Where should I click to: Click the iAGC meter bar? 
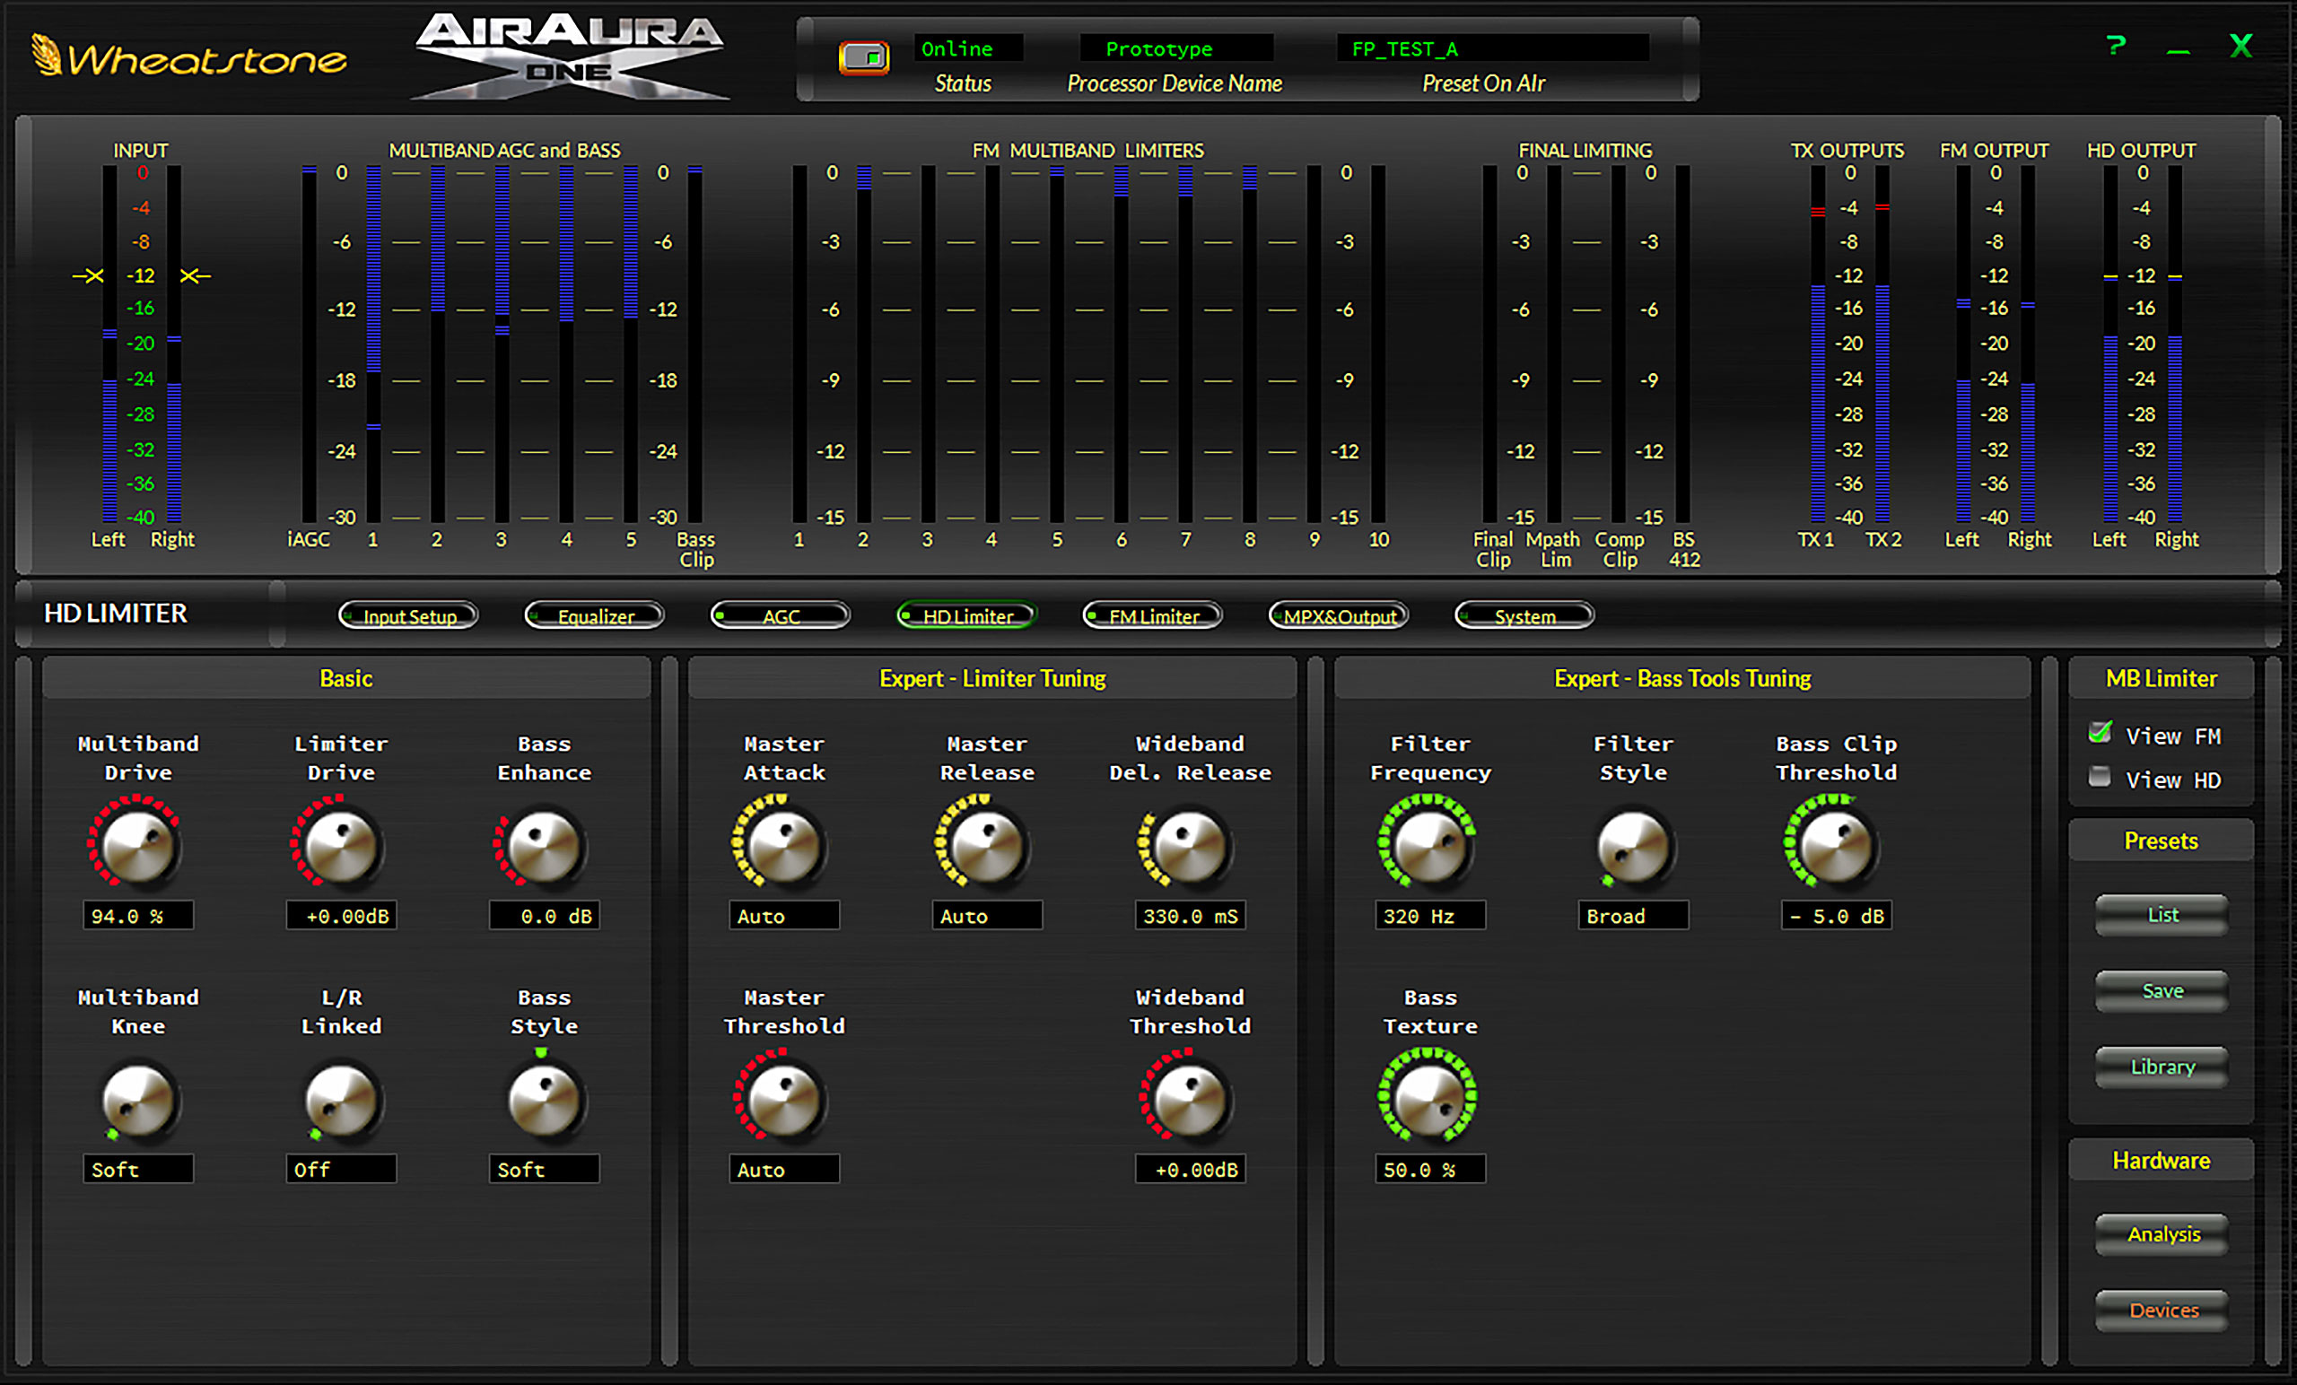click(x=309, y=344)
